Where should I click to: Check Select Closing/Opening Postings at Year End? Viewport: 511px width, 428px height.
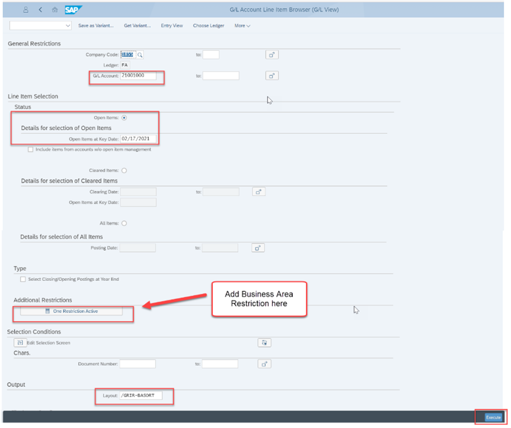point(23,279)
